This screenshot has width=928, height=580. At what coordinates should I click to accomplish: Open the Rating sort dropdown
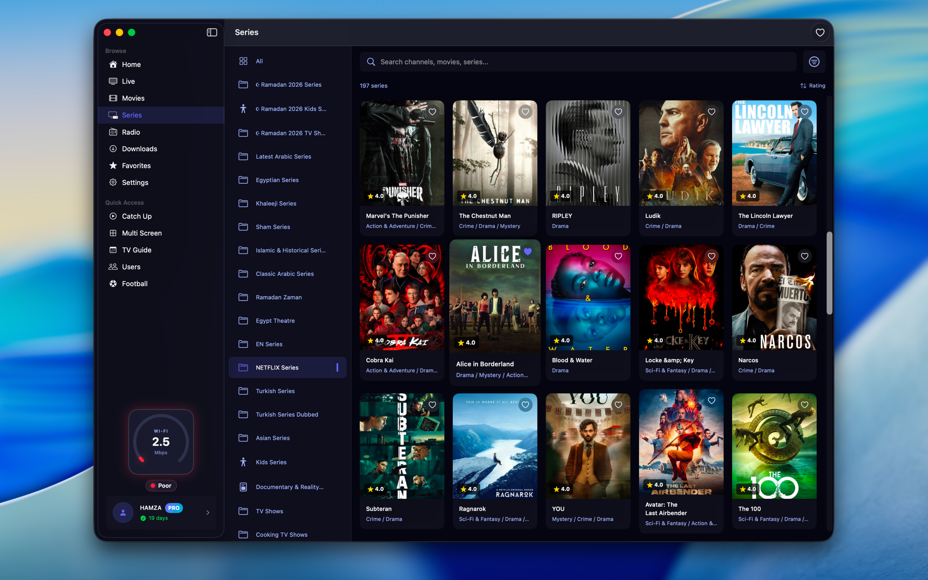[813, 85]
